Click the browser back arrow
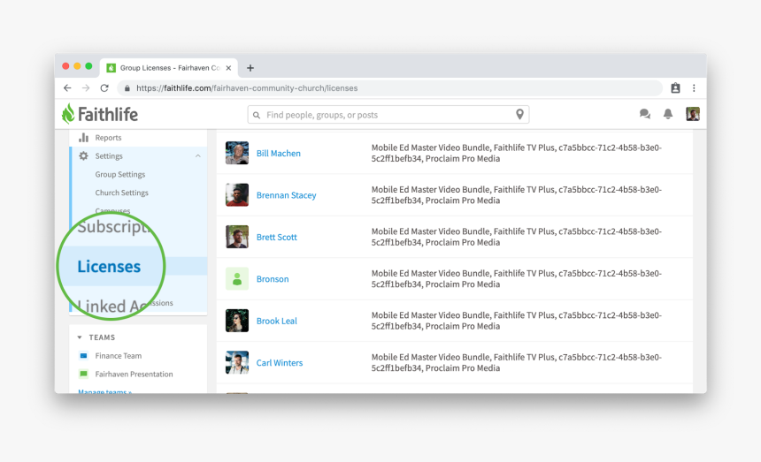The width and height of the screenshot is (761, 462). pos(67,88)
